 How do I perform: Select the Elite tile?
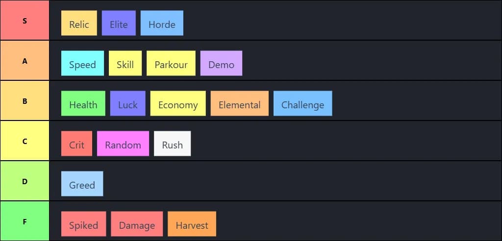pyautogui.click(x=119, y=23)
